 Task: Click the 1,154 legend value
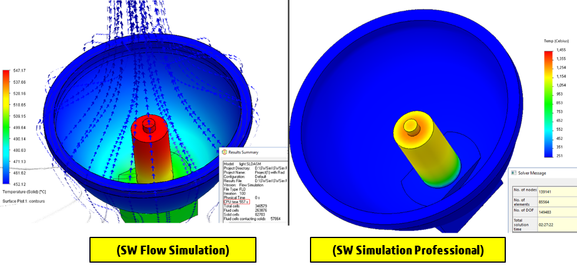coord(562,76)
